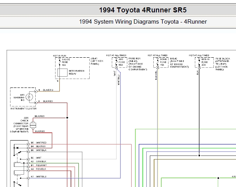Image resolution: width=236 pixels, height=187 pixels.
Task: Click the ABS CHECK CONNECTOR label
Action: coord(19,125)
